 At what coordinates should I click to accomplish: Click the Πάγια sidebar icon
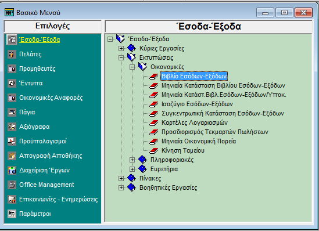click(12, 112)
